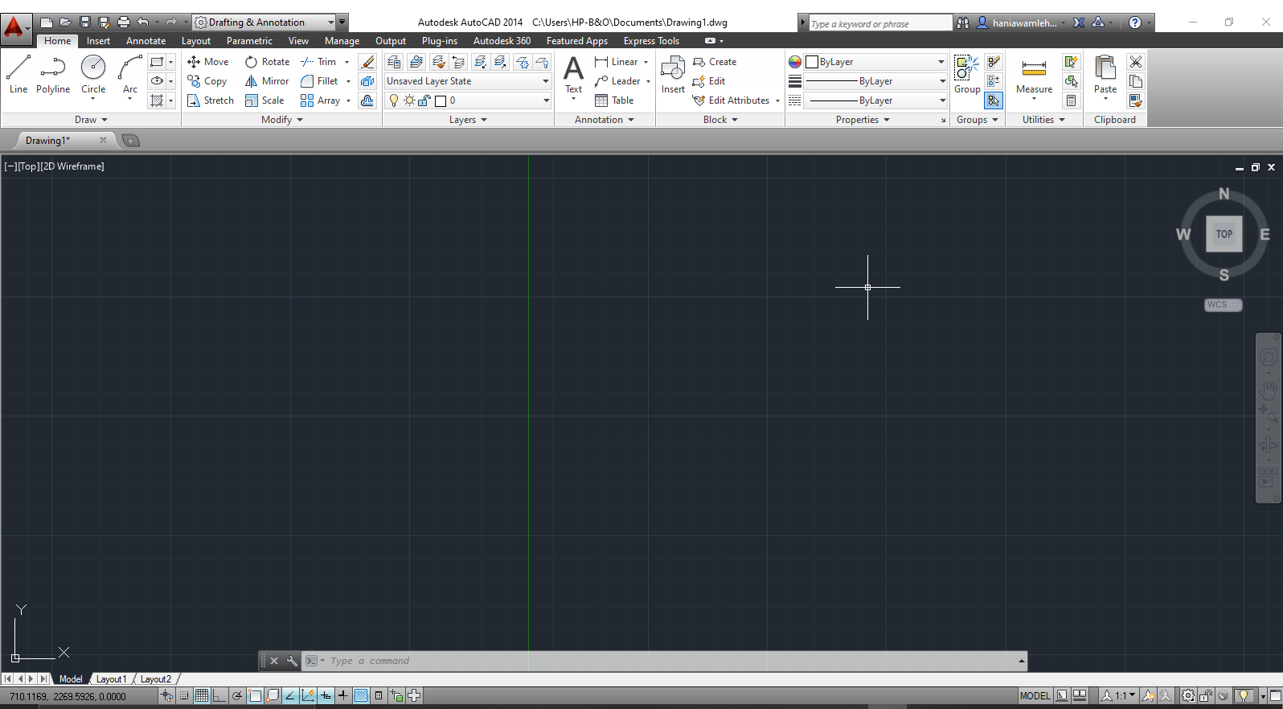Viewport: 1283px width, 709px height.
Task: Pick the Circle tool
Action: [x=93, y=74]
